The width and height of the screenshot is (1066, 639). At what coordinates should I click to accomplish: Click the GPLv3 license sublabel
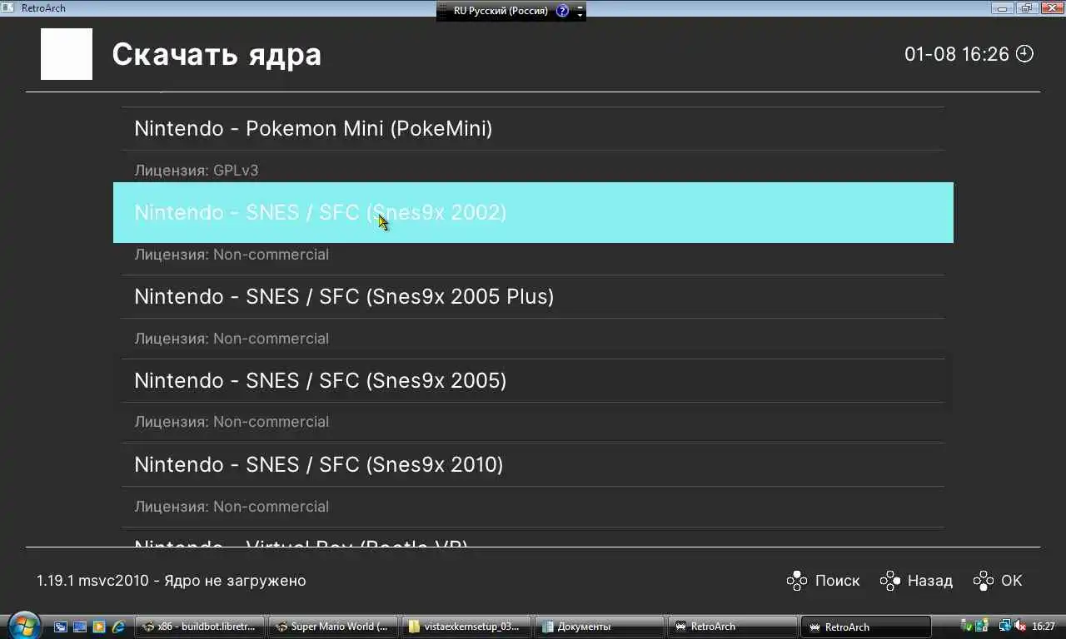tap(197, 171)
